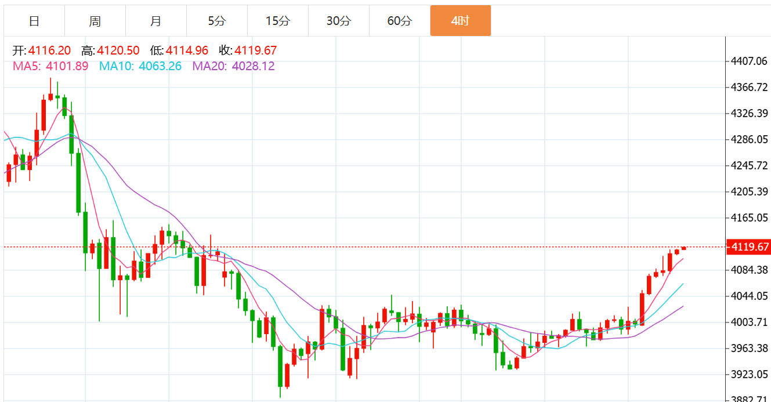Select the MA20 purple indicator label
Image resolution: width=771 pixels, height=402 pixels.
click(234, 66)
